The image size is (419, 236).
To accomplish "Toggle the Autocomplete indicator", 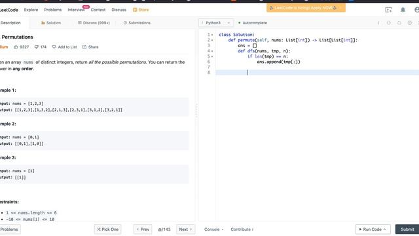I will [x=253, y=23].
